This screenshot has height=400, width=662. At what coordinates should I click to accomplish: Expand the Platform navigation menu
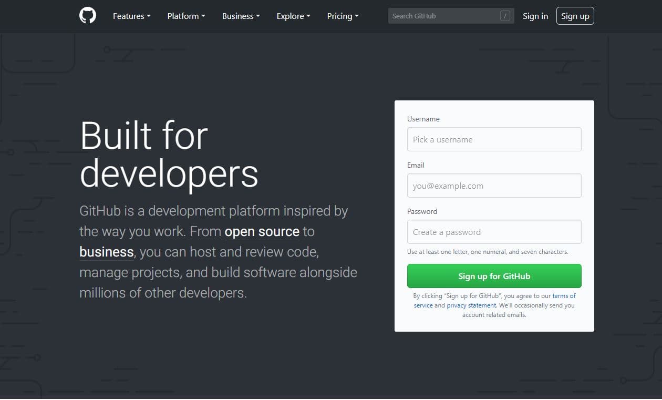[x=187, y=16]
